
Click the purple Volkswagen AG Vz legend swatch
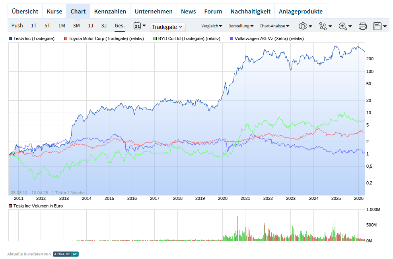pyautogui.click(x=232, y=38)
